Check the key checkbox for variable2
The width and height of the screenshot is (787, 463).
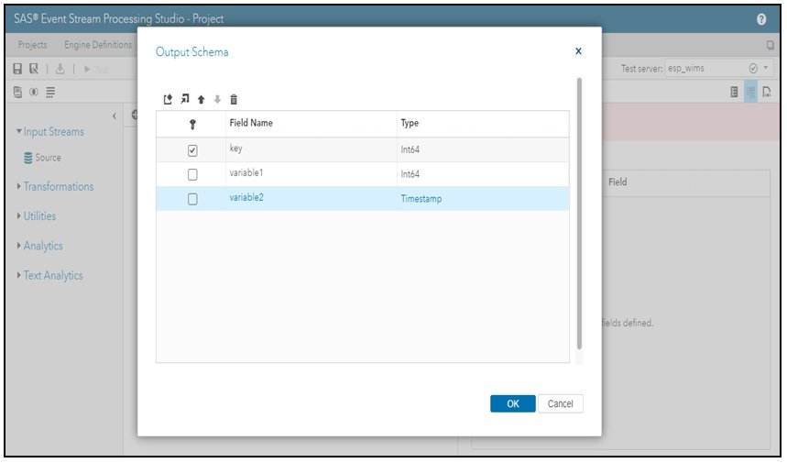click(192, 199)
